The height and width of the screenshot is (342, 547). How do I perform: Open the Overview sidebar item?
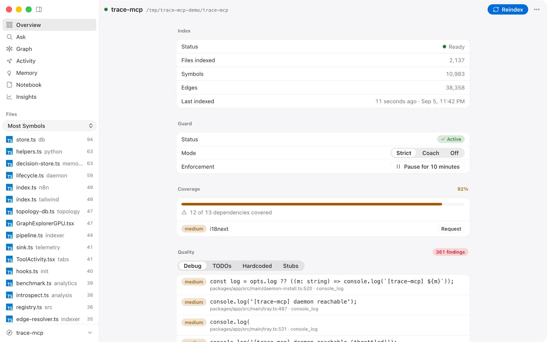50,25
